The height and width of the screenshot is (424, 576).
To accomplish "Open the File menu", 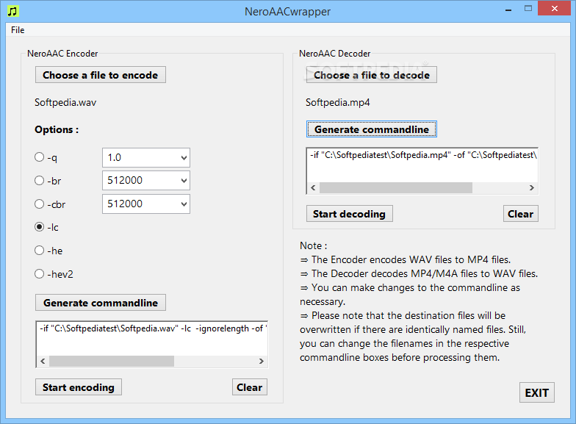I will (x=18, y=30).
